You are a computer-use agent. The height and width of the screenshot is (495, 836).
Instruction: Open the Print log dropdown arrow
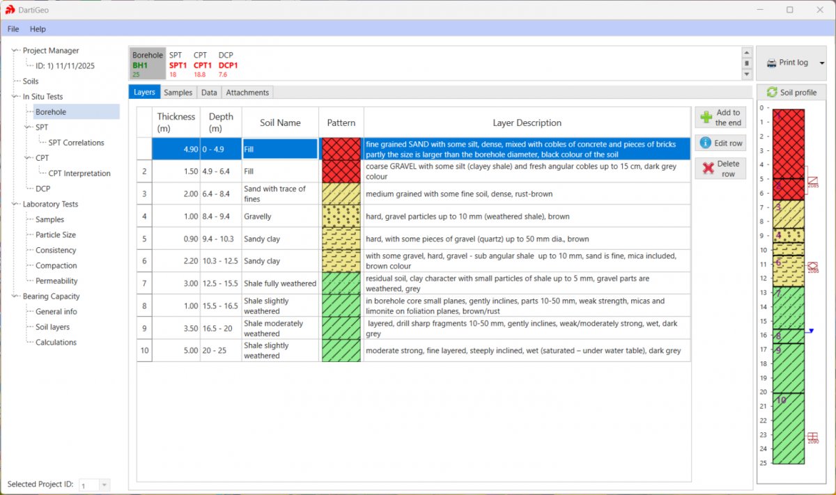tap(821, 63)
